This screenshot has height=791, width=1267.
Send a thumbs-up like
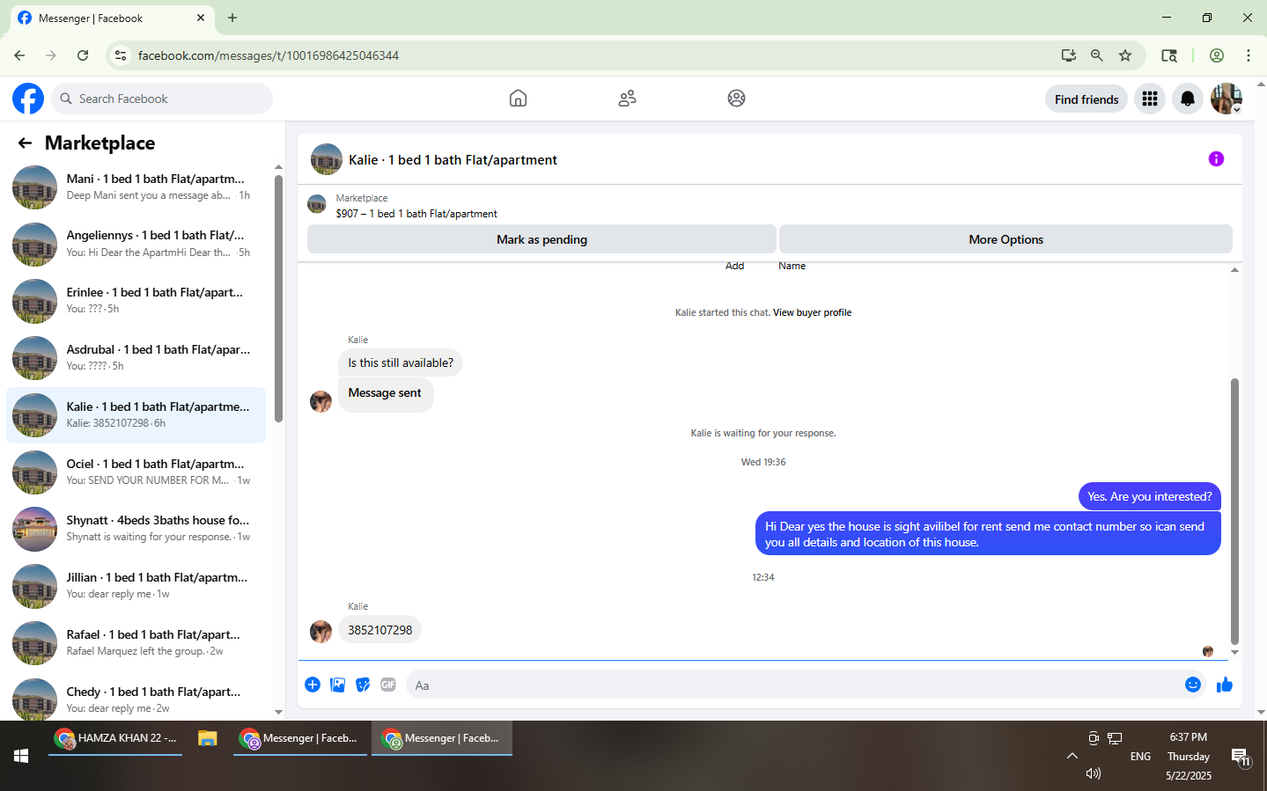1225,685
